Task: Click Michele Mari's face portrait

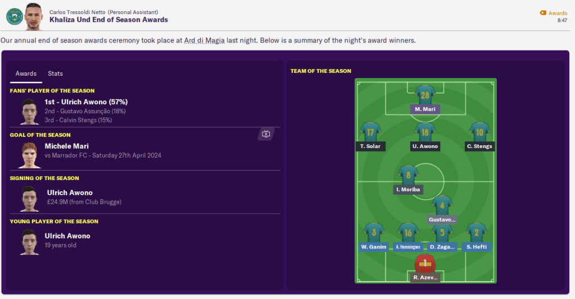Action: [x=28, y=155]
